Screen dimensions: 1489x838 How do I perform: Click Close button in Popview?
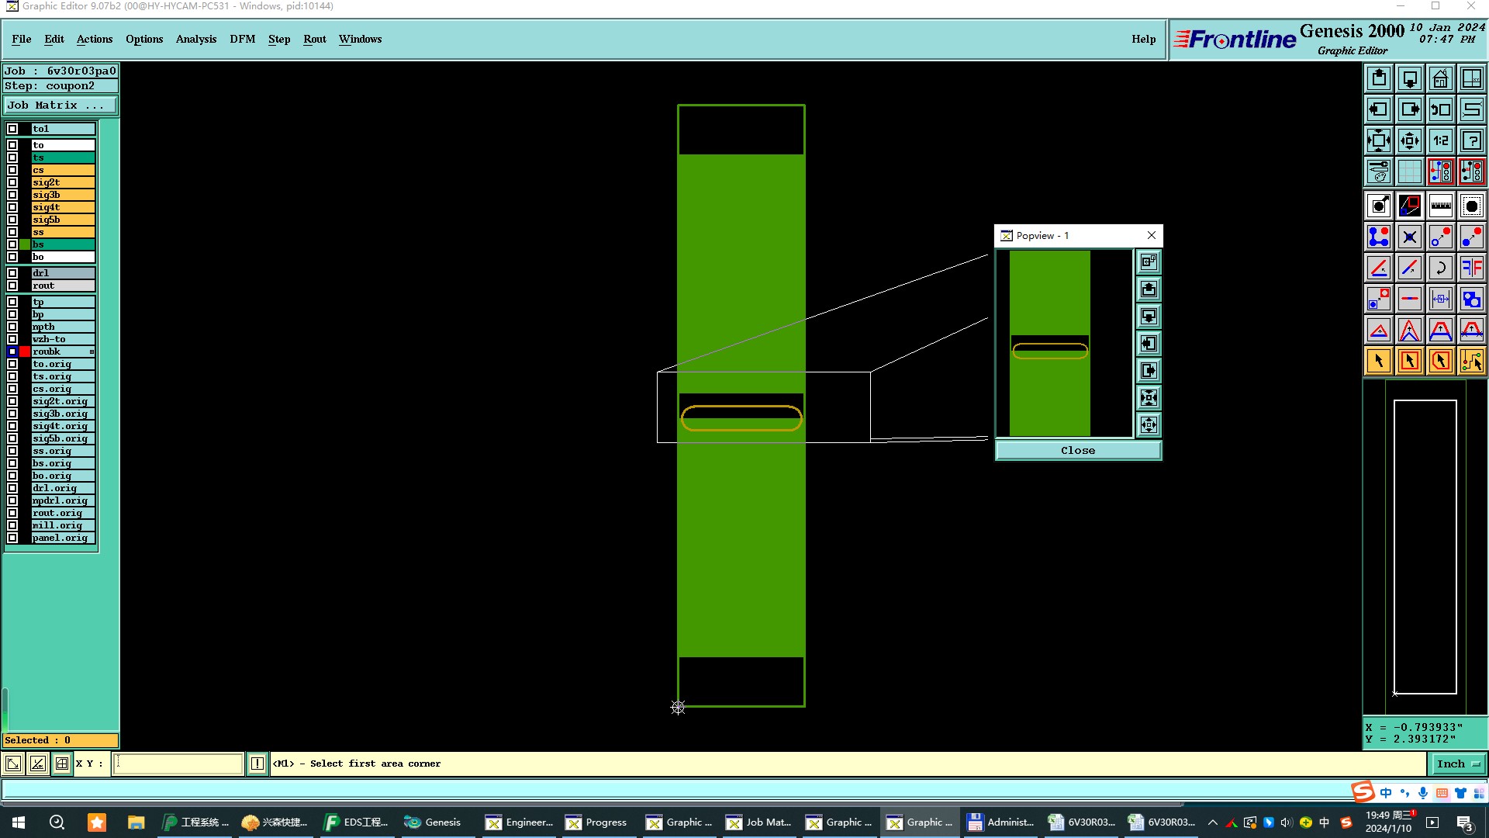tap(1077, 450)
